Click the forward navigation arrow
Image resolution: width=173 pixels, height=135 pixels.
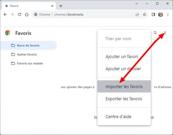pos(12,15)
